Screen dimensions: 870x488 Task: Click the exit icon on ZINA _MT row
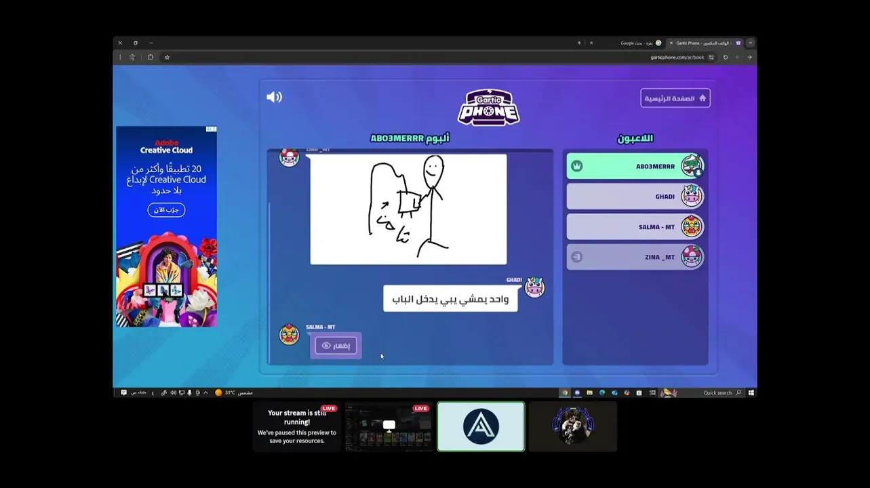tap(577, 257)
